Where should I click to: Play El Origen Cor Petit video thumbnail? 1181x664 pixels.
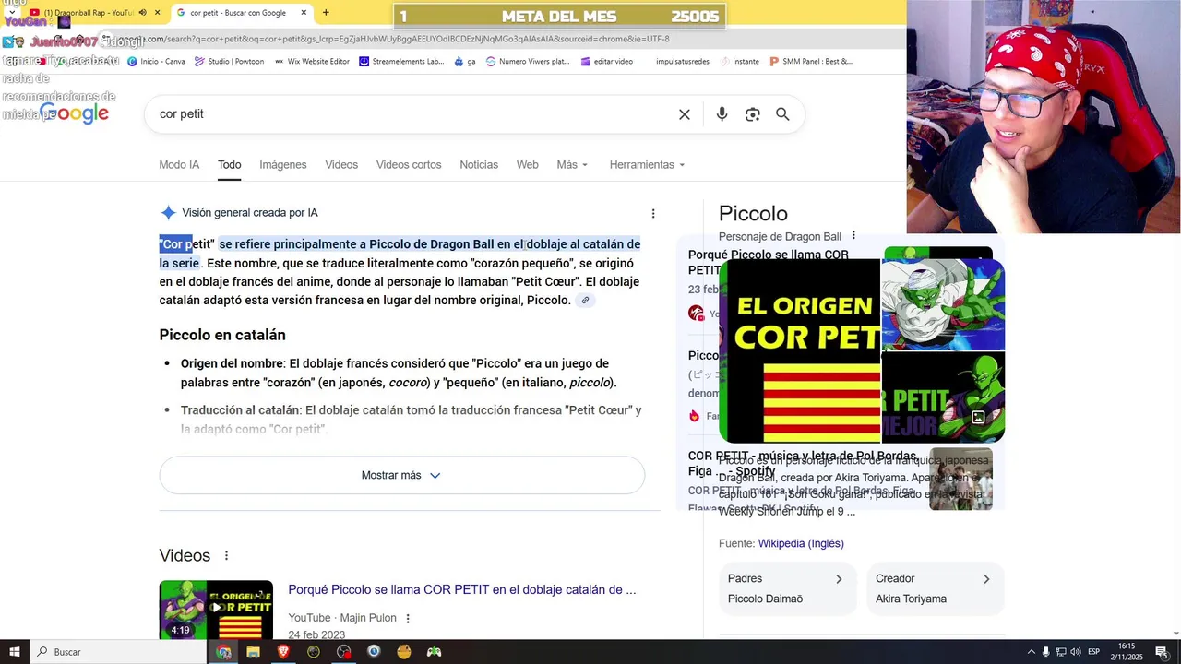coord(216,609)
